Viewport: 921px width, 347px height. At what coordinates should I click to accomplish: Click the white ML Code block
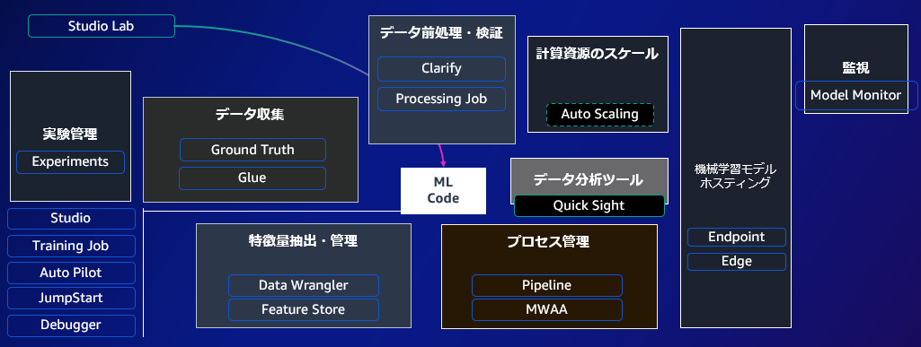[444, 191]
